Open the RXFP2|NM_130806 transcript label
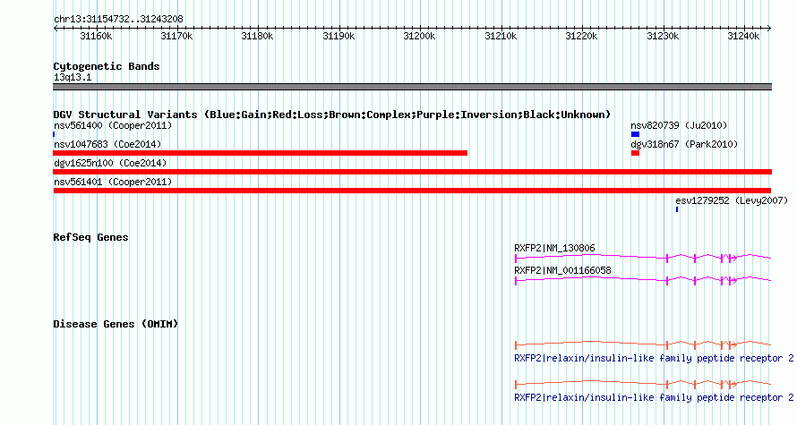The height and width of the screenshot is (425, 797). tap(554, 249)
